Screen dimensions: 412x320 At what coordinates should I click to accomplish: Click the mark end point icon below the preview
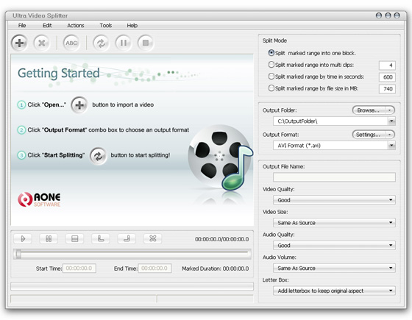pyautogui.click(x=127, y=238)
